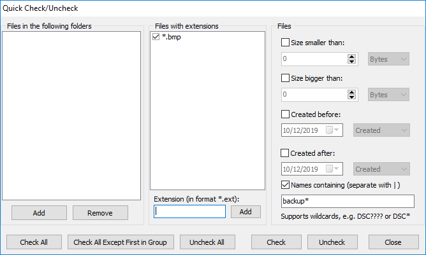The width and height of the screenshot is (426, 255).
Task: Expand 'Created' type dropdown under Created before
Action: tap(381, 130)
